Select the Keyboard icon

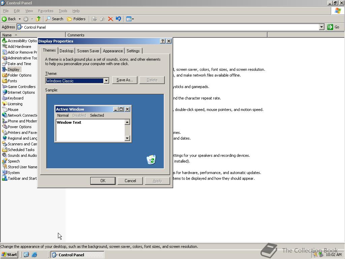click(x=5, y=98)
